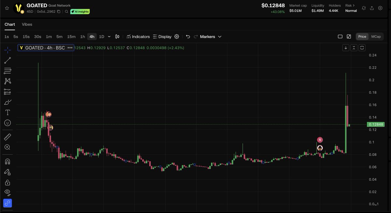
Task: Click the reset/sync chart button
Action: 362,48
